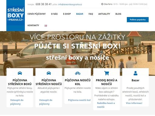Click Vstoupit do půjčovny under střešních boxů
This screenshot has height=116, width=155.
pos(17,102)
